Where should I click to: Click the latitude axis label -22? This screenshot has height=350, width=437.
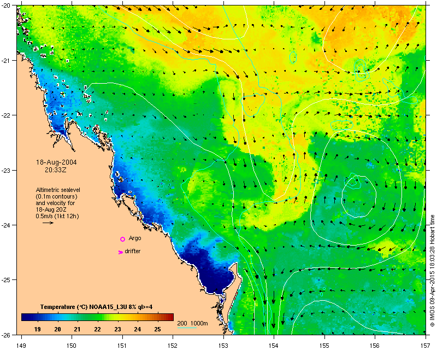[x=7, y=115]
